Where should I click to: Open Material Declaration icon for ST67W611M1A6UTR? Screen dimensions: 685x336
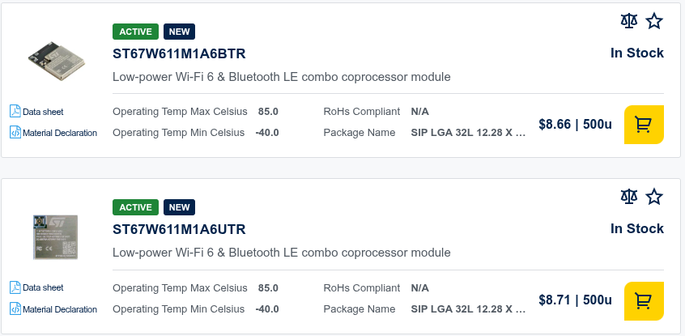(15, 308)
